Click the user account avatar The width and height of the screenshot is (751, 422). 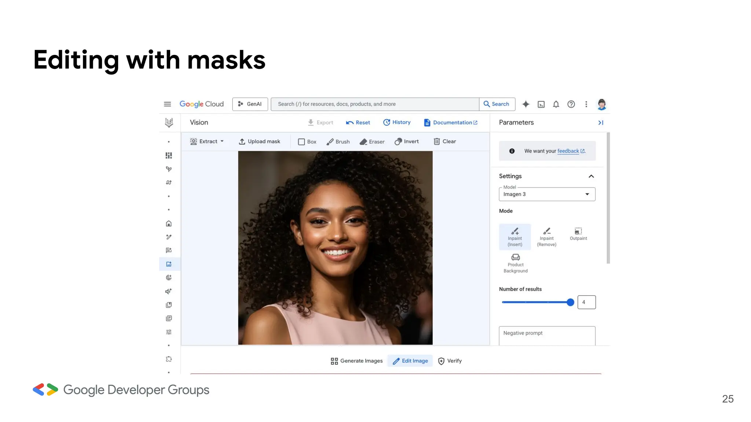point(601,104)
